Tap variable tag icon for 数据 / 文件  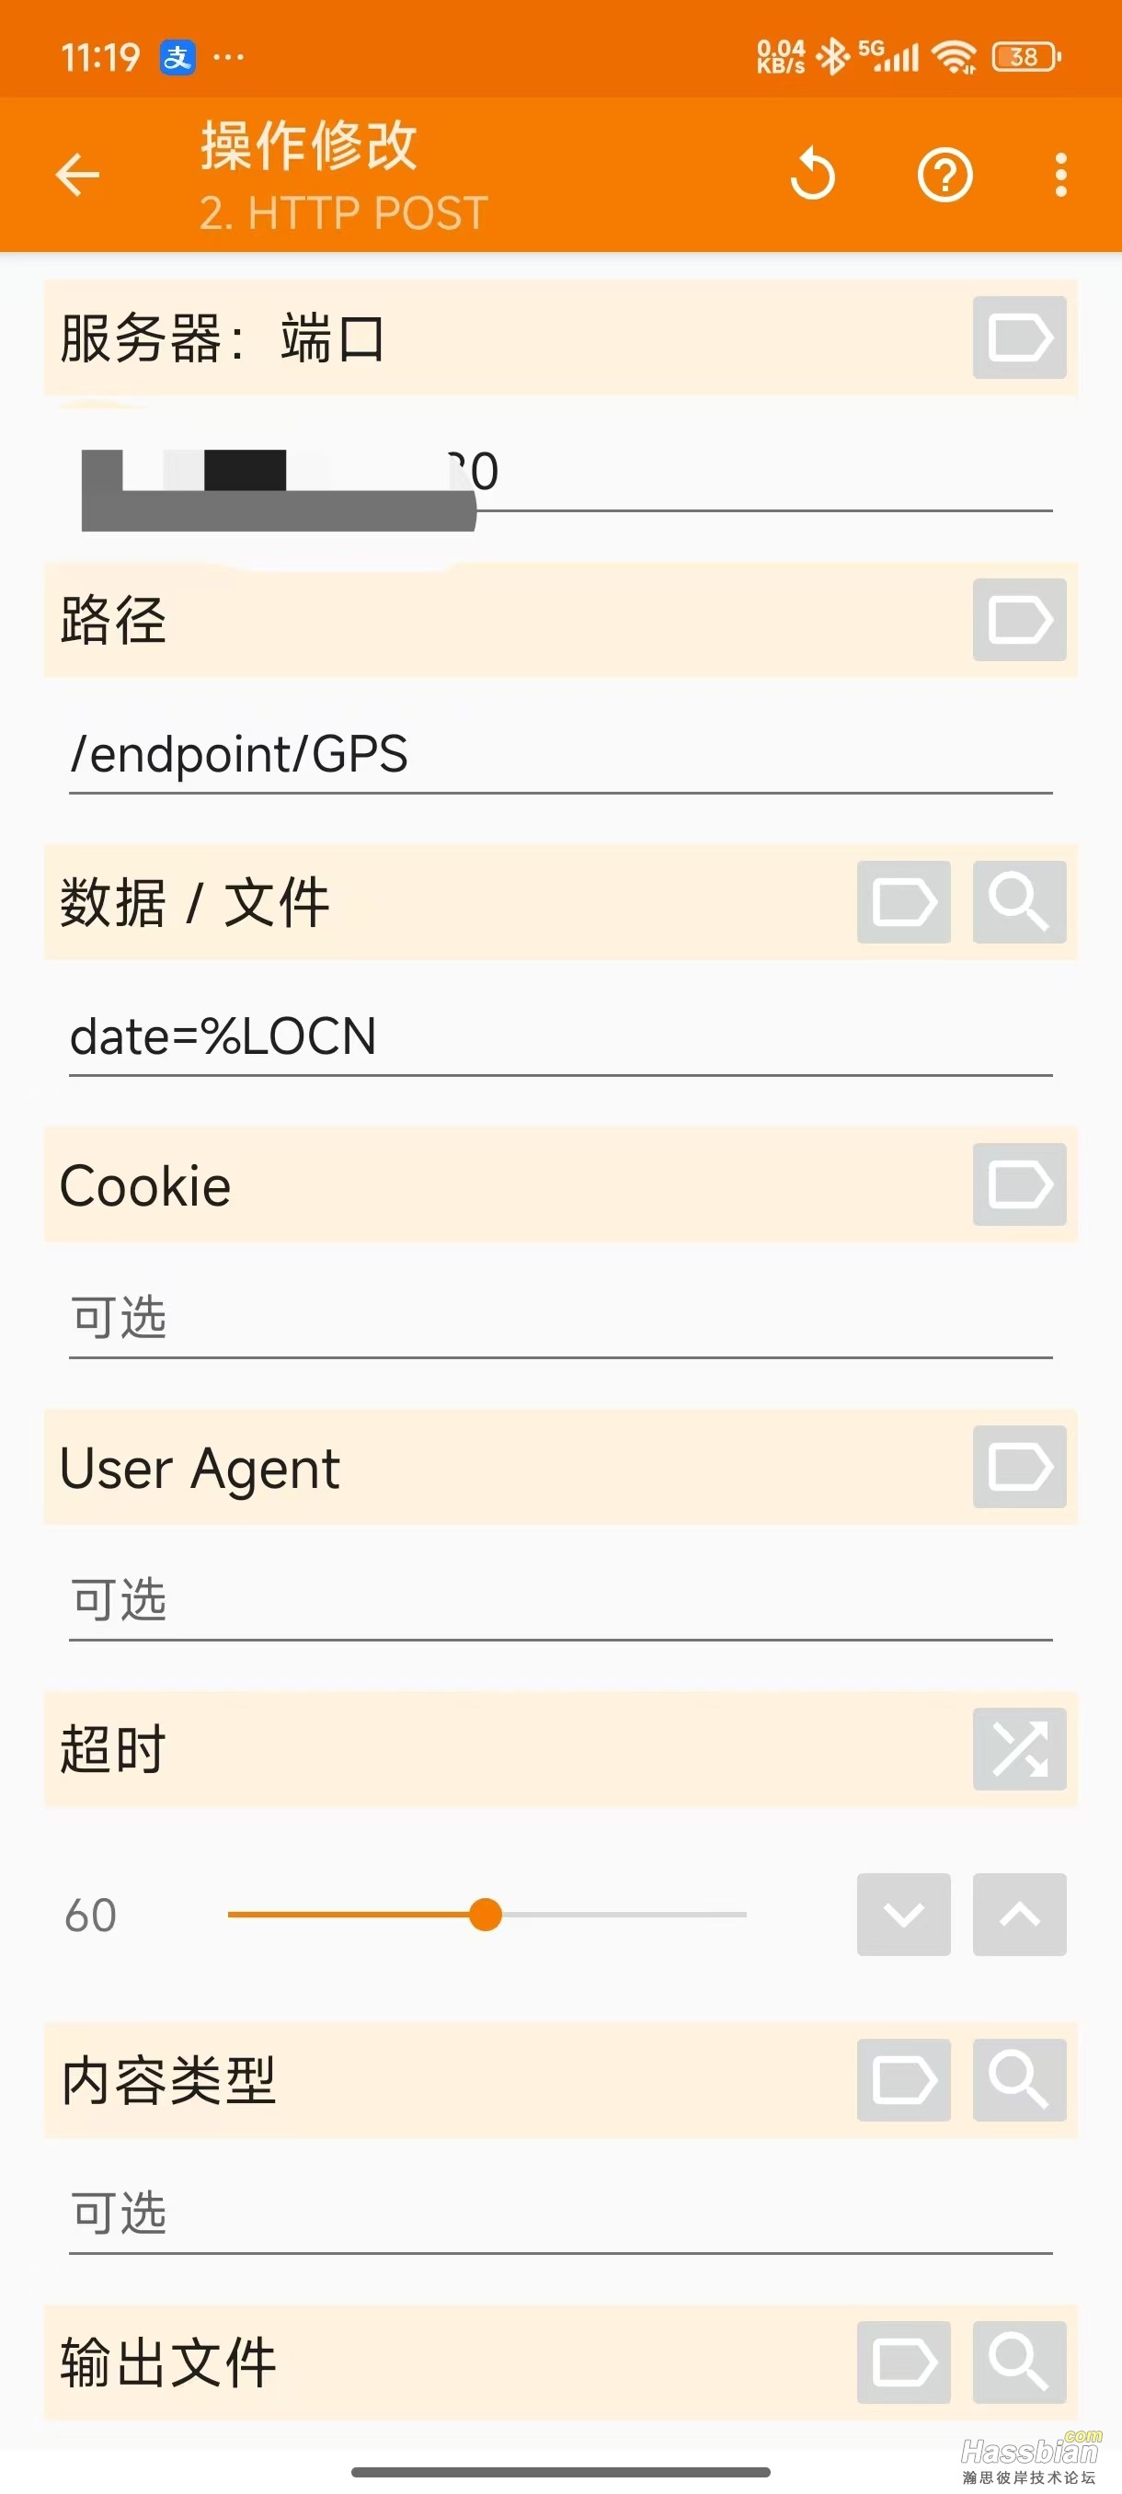coord(903,902)
